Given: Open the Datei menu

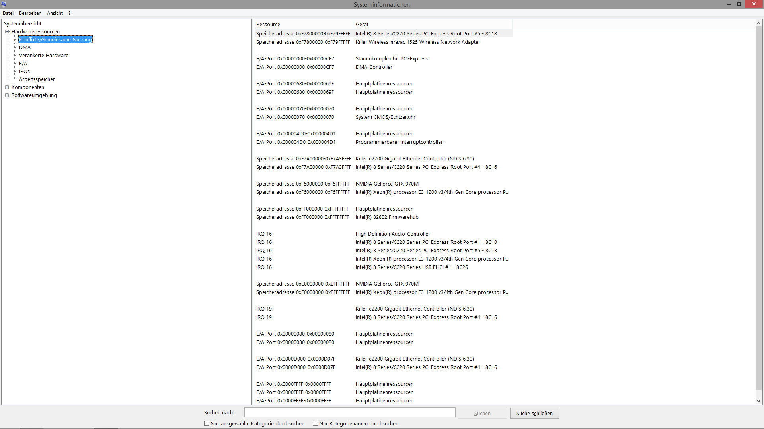Looking at the screenshot, I should click(x=8, y=13).
